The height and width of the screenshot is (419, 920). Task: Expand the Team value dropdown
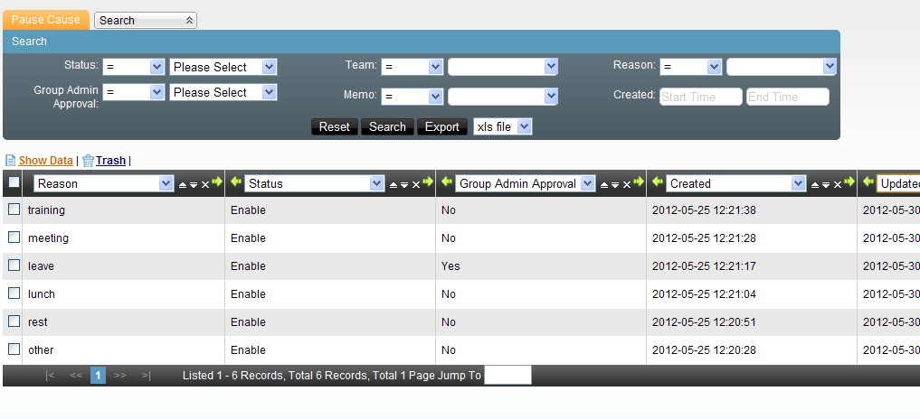coord(502,67)
